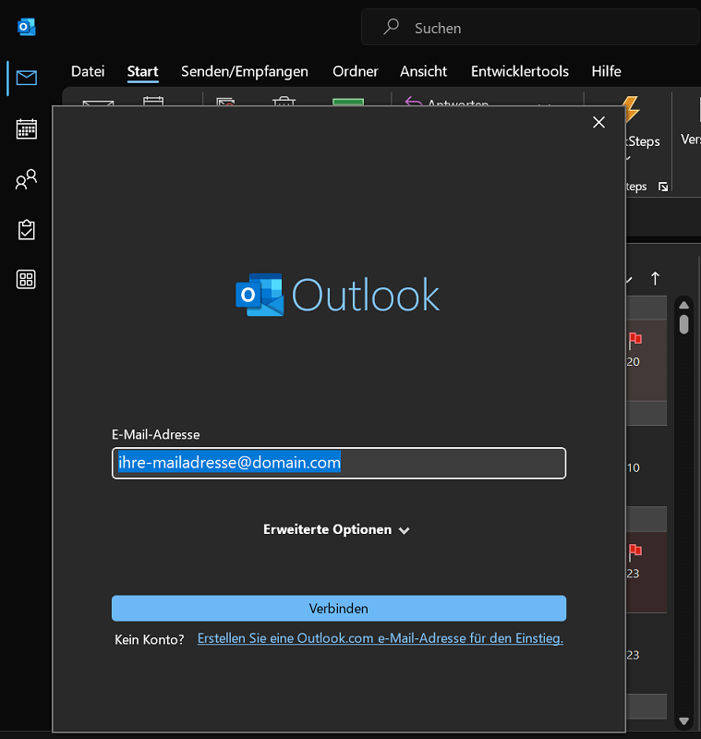Open the Entwicklertools tab
Viewport: 701px width, 739px height.
coord(520,71)
